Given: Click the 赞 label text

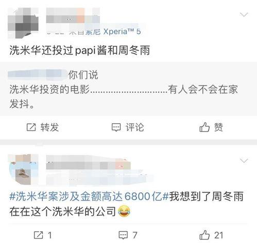Looking at the screenshot, I should click(x=218, y=127).
